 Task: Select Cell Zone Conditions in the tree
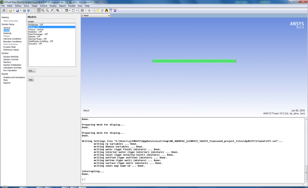click(x=12, y=39)
